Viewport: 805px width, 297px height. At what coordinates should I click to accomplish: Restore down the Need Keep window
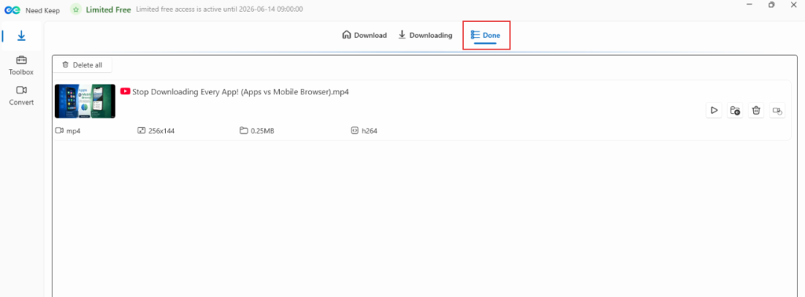[771, 5]
